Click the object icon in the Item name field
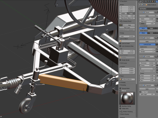158x118 pixels. coord(121,79)
